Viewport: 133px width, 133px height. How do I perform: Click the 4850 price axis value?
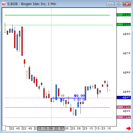click(x=126, y=92)
